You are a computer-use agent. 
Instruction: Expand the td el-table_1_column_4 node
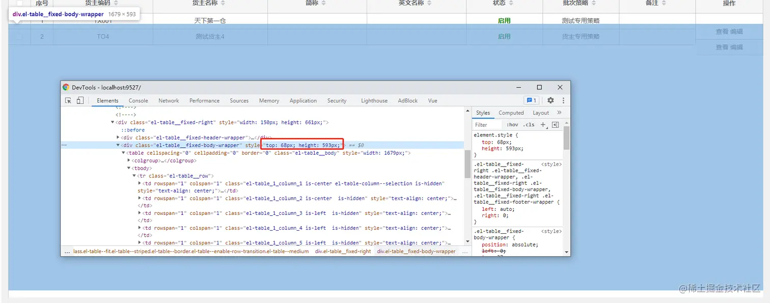[140, 228]
